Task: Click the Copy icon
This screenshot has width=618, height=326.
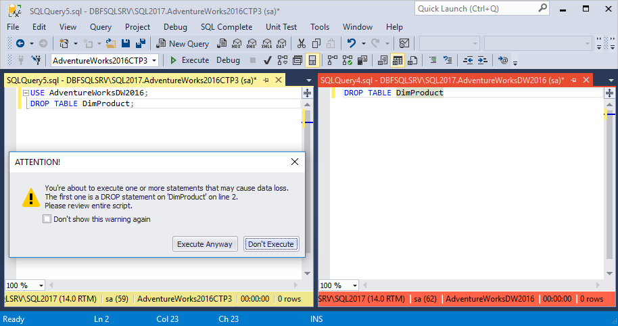Action: (316, 43)
